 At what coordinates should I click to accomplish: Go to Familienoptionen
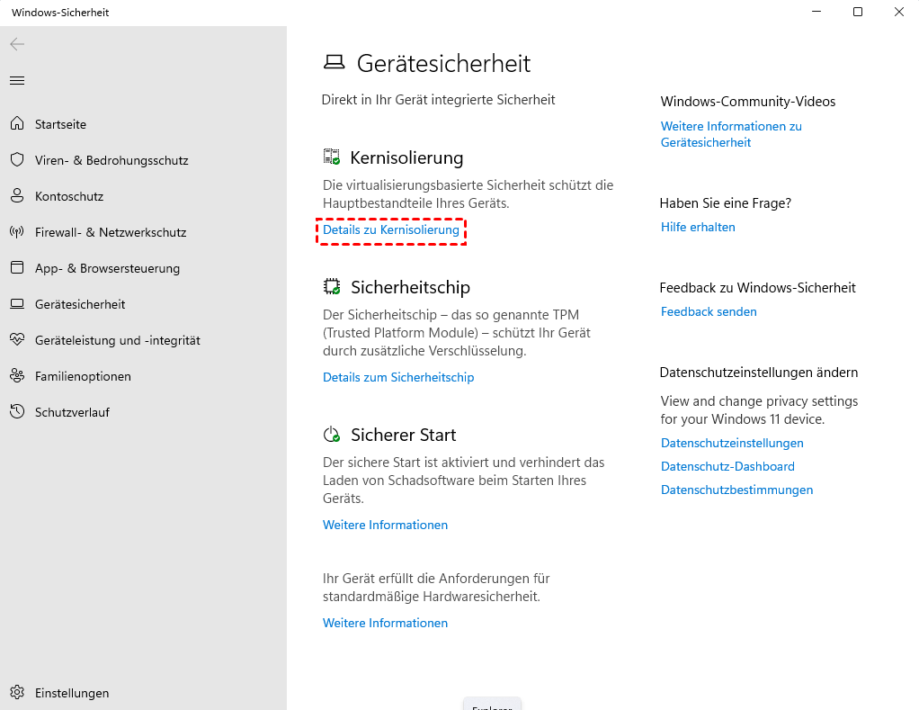(x=84, y=376)
